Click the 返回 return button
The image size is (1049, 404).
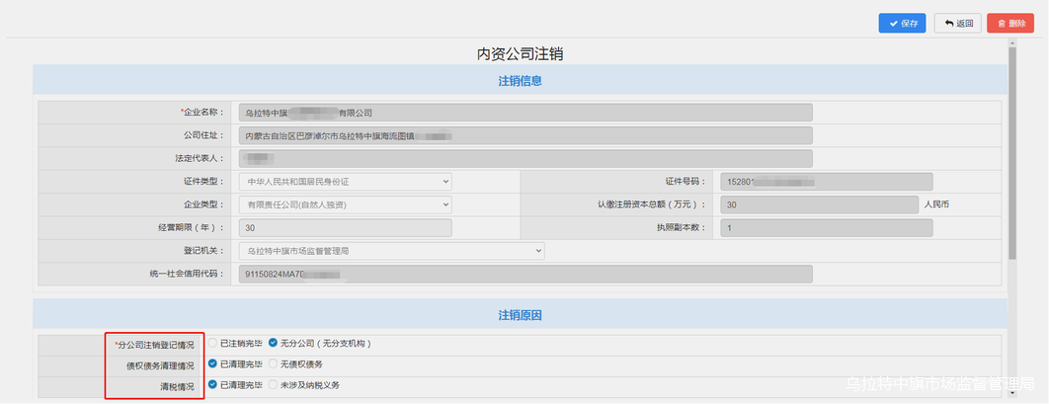click(957, 24)
